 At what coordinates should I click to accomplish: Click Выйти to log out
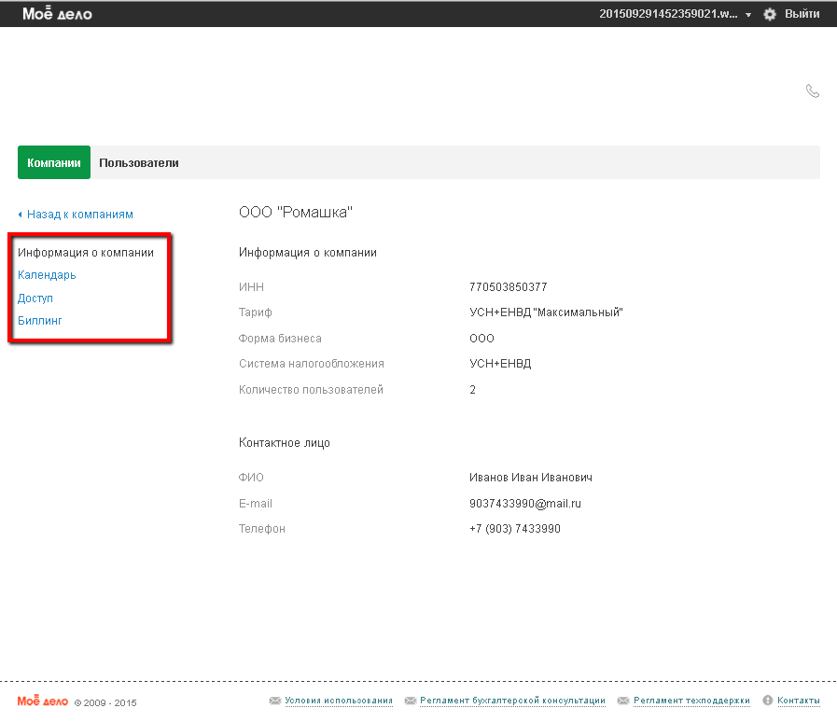(x=802, y=14)
